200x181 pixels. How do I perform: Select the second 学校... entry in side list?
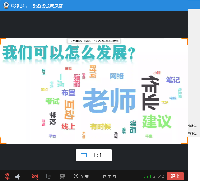[x=192, y=134]
